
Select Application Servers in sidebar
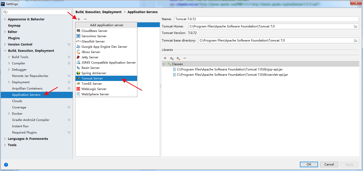37,95
